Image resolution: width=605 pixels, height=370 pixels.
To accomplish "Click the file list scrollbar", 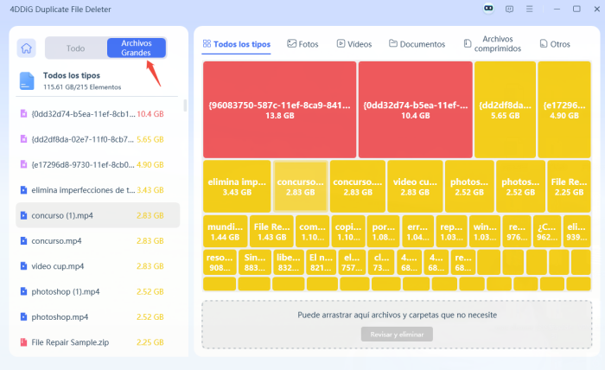I will [184, 105].
